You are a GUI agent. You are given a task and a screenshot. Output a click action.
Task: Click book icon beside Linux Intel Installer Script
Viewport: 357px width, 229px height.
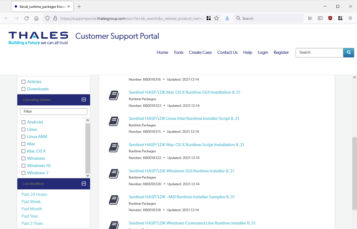(114, 121)
